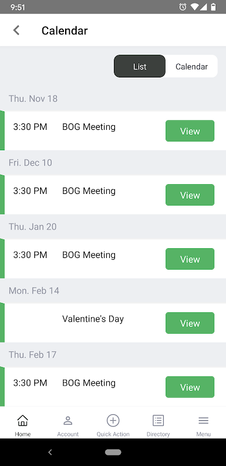Open the Account person icon
226x466 pixels.
coord(68,421)
